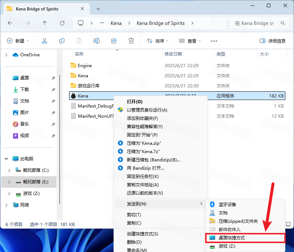Click the Copy icon in toolbar
294x252 pixels.
[62, 41]
